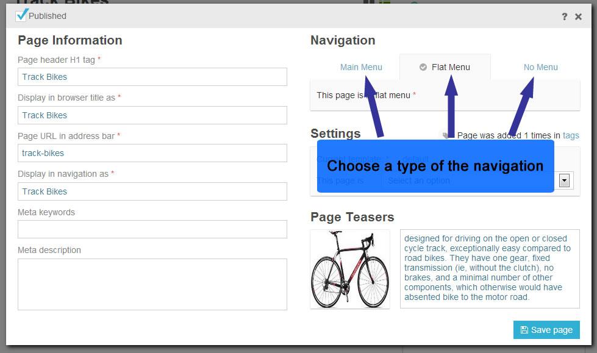Click the Meta description text area
The image size is (597, 353).
click(x=152, y=285)
